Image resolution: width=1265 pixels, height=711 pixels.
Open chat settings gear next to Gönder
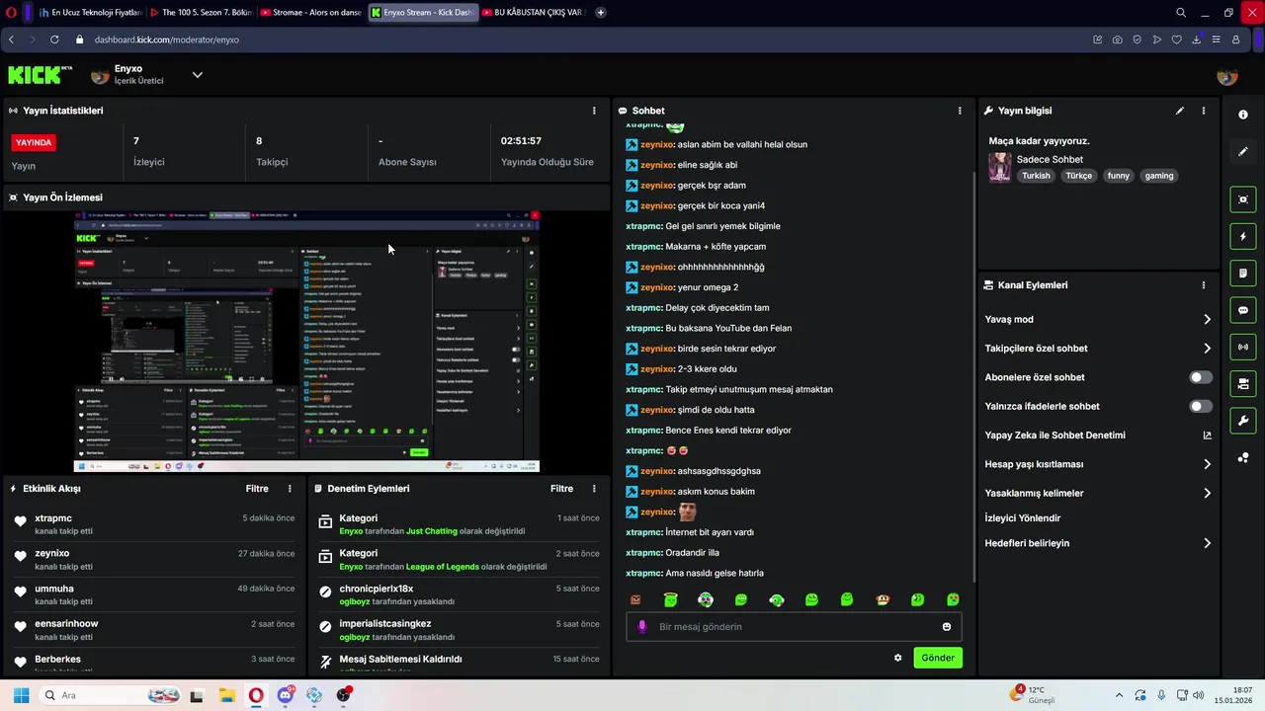point(898,658)
